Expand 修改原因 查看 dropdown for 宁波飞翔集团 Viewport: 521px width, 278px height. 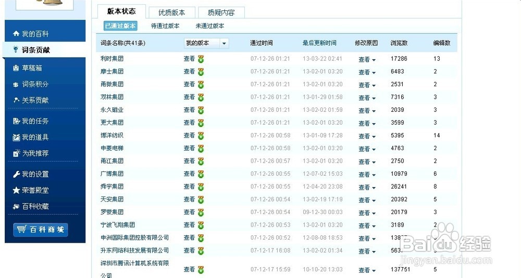tap(367, 226)
